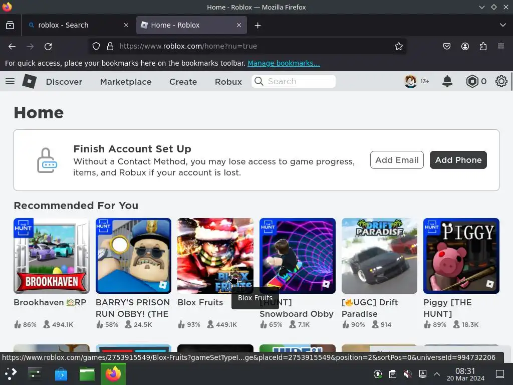Open the Manage bookmarks link
The image size is (513, 385).
coord(284,63)
